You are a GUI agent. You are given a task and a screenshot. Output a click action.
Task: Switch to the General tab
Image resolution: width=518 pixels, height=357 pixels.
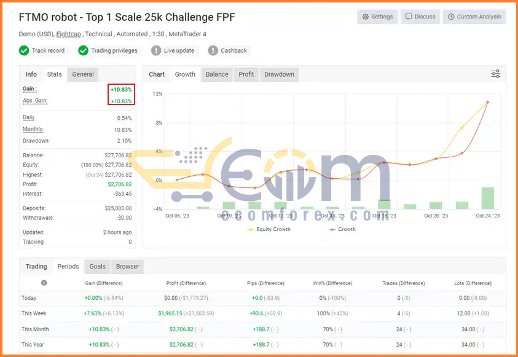[x=83, y=74]
